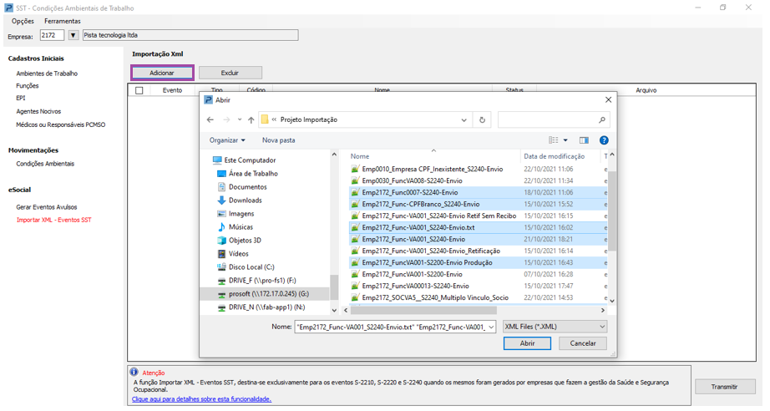Refresh the Projeto Importação folder
The image size is (770, 411).
tap(482, 120)
